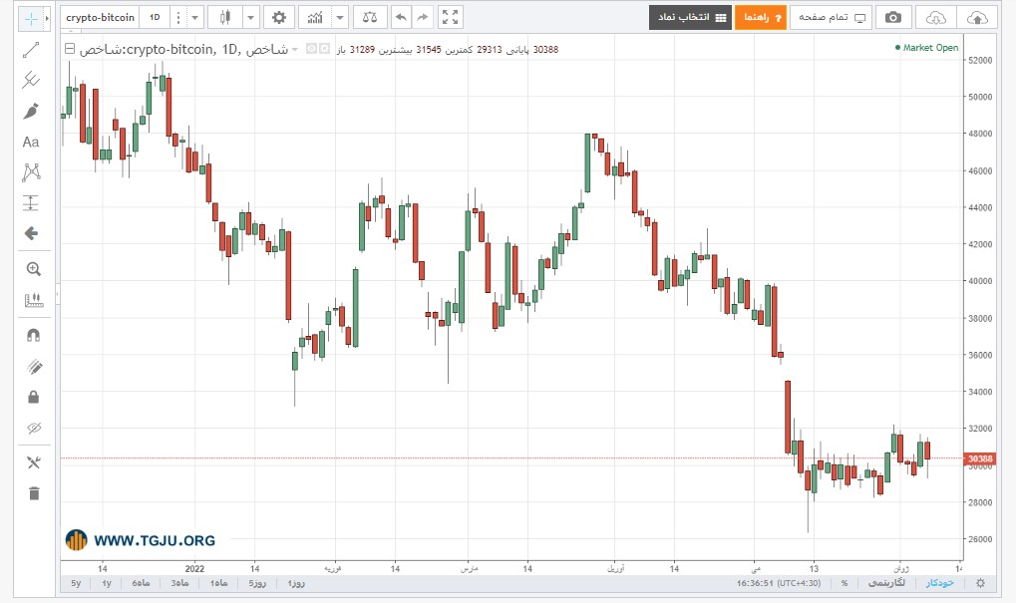Viewport: 1016px width, 603px height.
Task: Lock all drawing tools with padlock
Action: [x=34, y=397]
